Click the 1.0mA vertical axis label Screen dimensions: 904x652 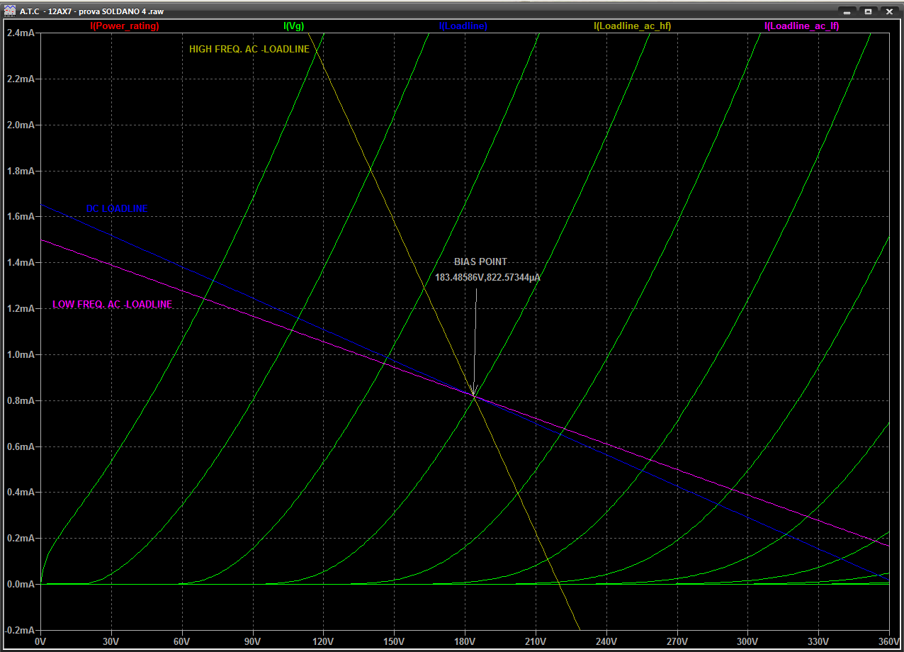[20, 355]
